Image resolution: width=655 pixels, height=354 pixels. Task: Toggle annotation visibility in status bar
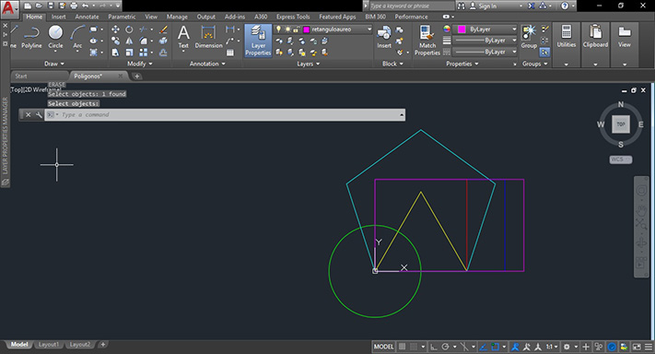(x=515, y=347)
